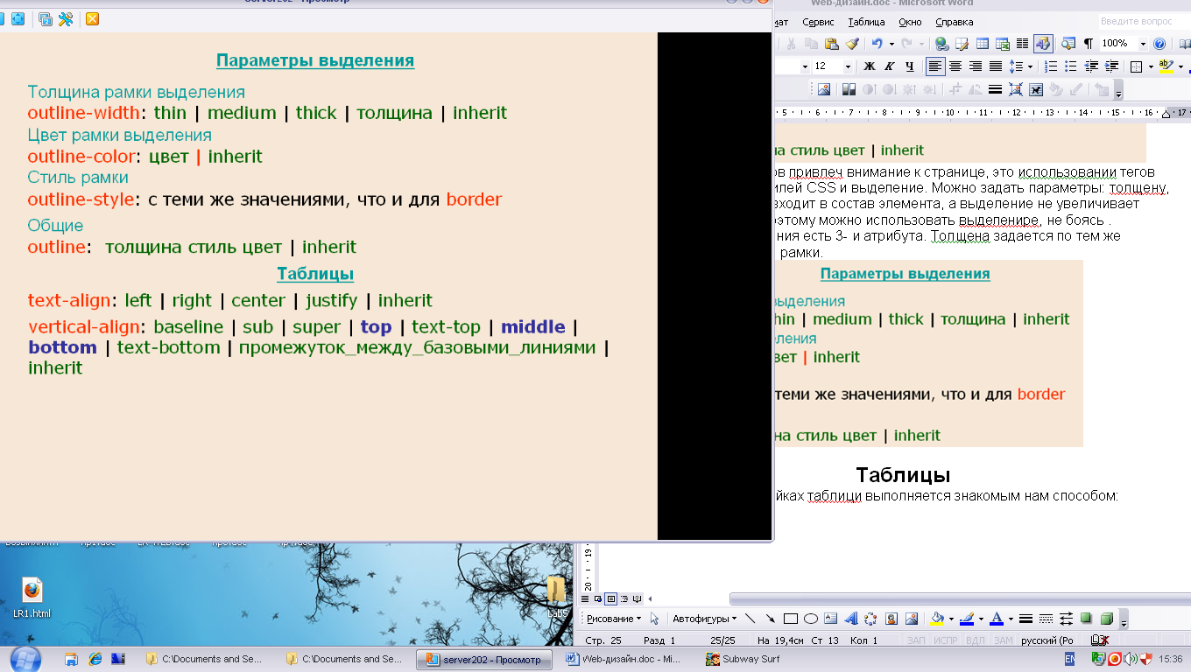Click Insert Picture icon on Picture toolbar
This screenshot has height=672, width=1191.
pyautogui.click(x=823, y=89)
